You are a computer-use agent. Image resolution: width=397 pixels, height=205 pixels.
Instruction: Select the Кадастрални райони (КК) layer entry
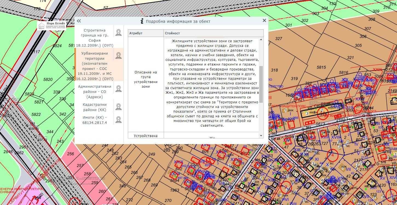[94, 107]
